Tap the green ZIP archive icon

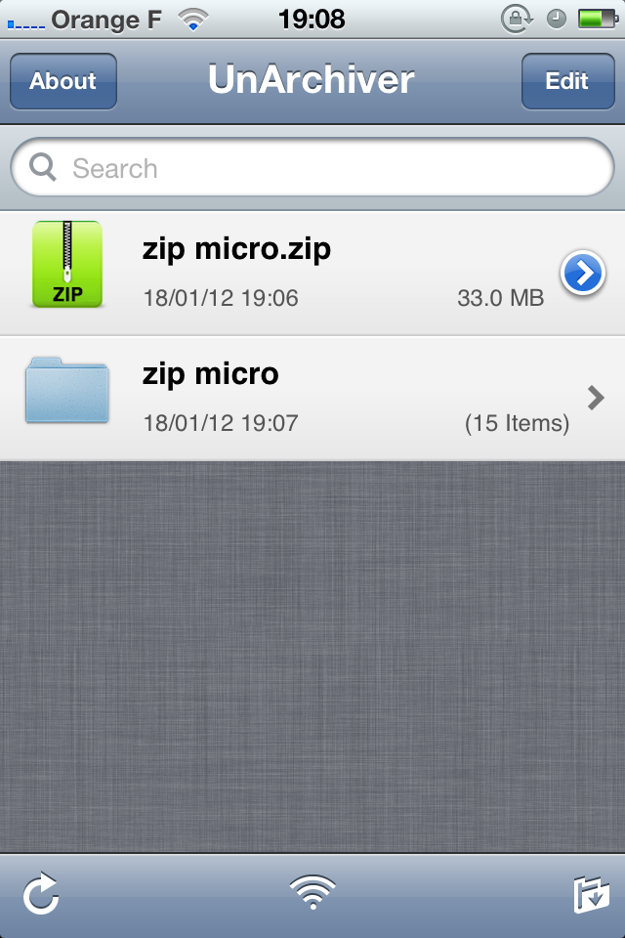(67, 265)
